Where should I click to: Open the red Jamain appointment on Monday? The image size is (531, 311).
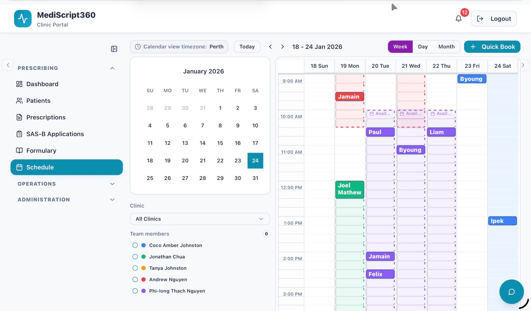tap(350, 96)
